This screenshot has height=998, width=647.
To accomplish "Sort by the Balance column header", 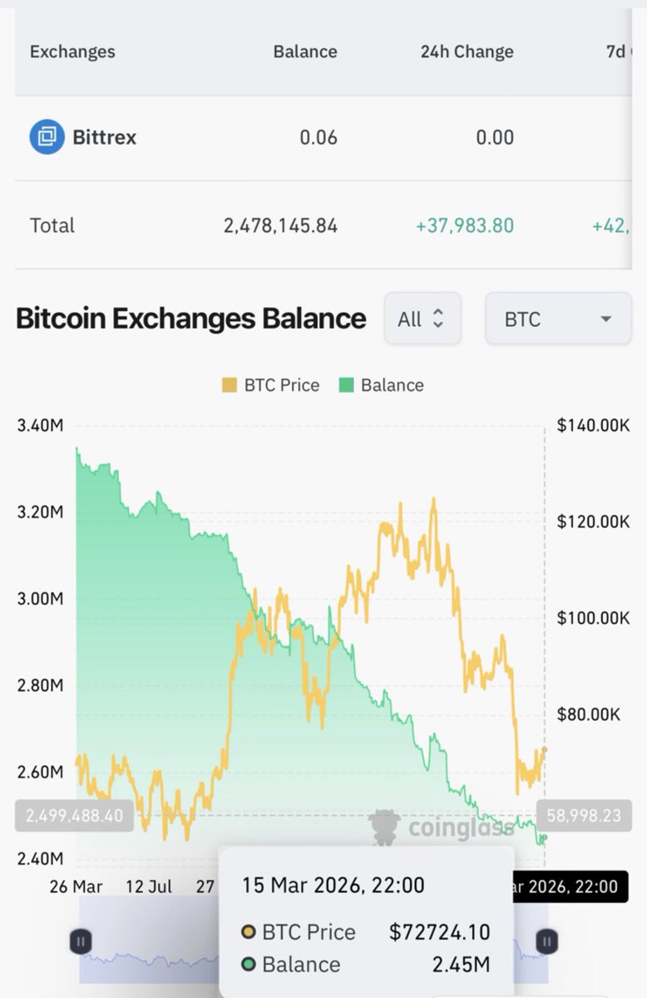I will 305,52.
